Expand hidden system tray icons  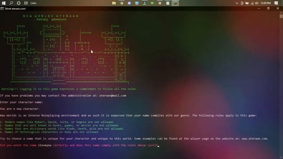[237, 3]
